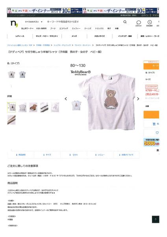Show the next product image arrow
The height and width of the screenshot is (237, 167).
(138, 99)
